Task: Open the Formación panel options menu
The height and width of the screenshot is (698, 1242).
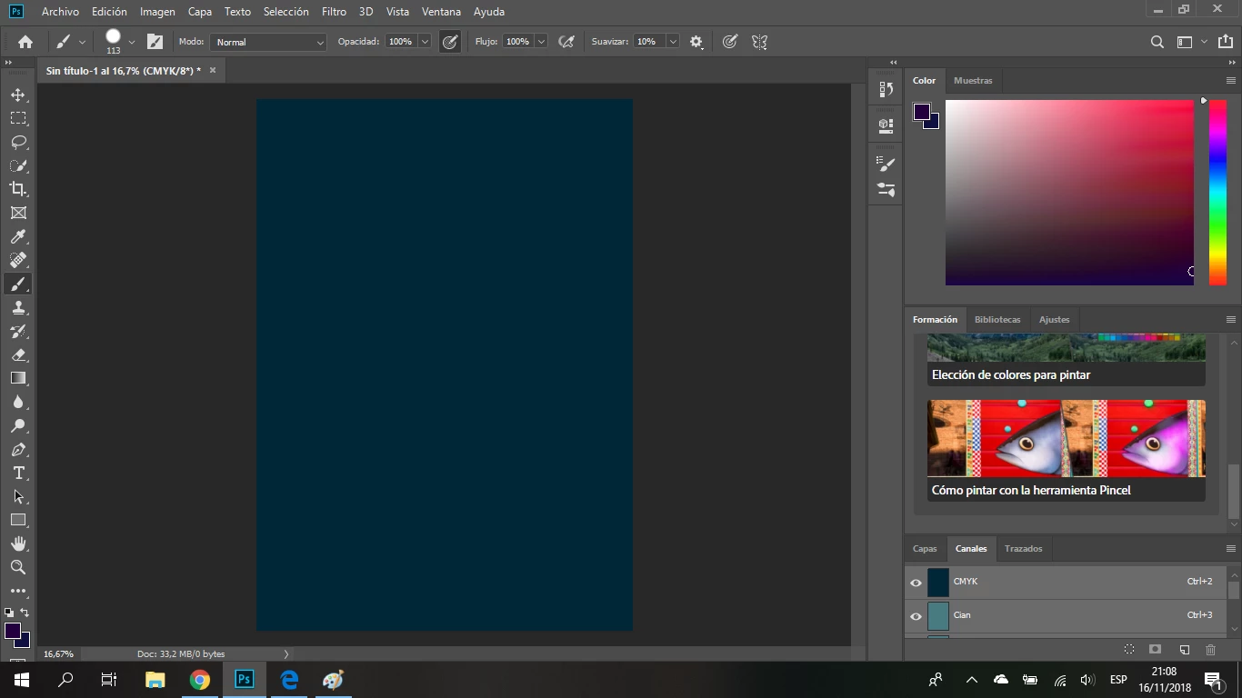Action: tap(1231, 320)
